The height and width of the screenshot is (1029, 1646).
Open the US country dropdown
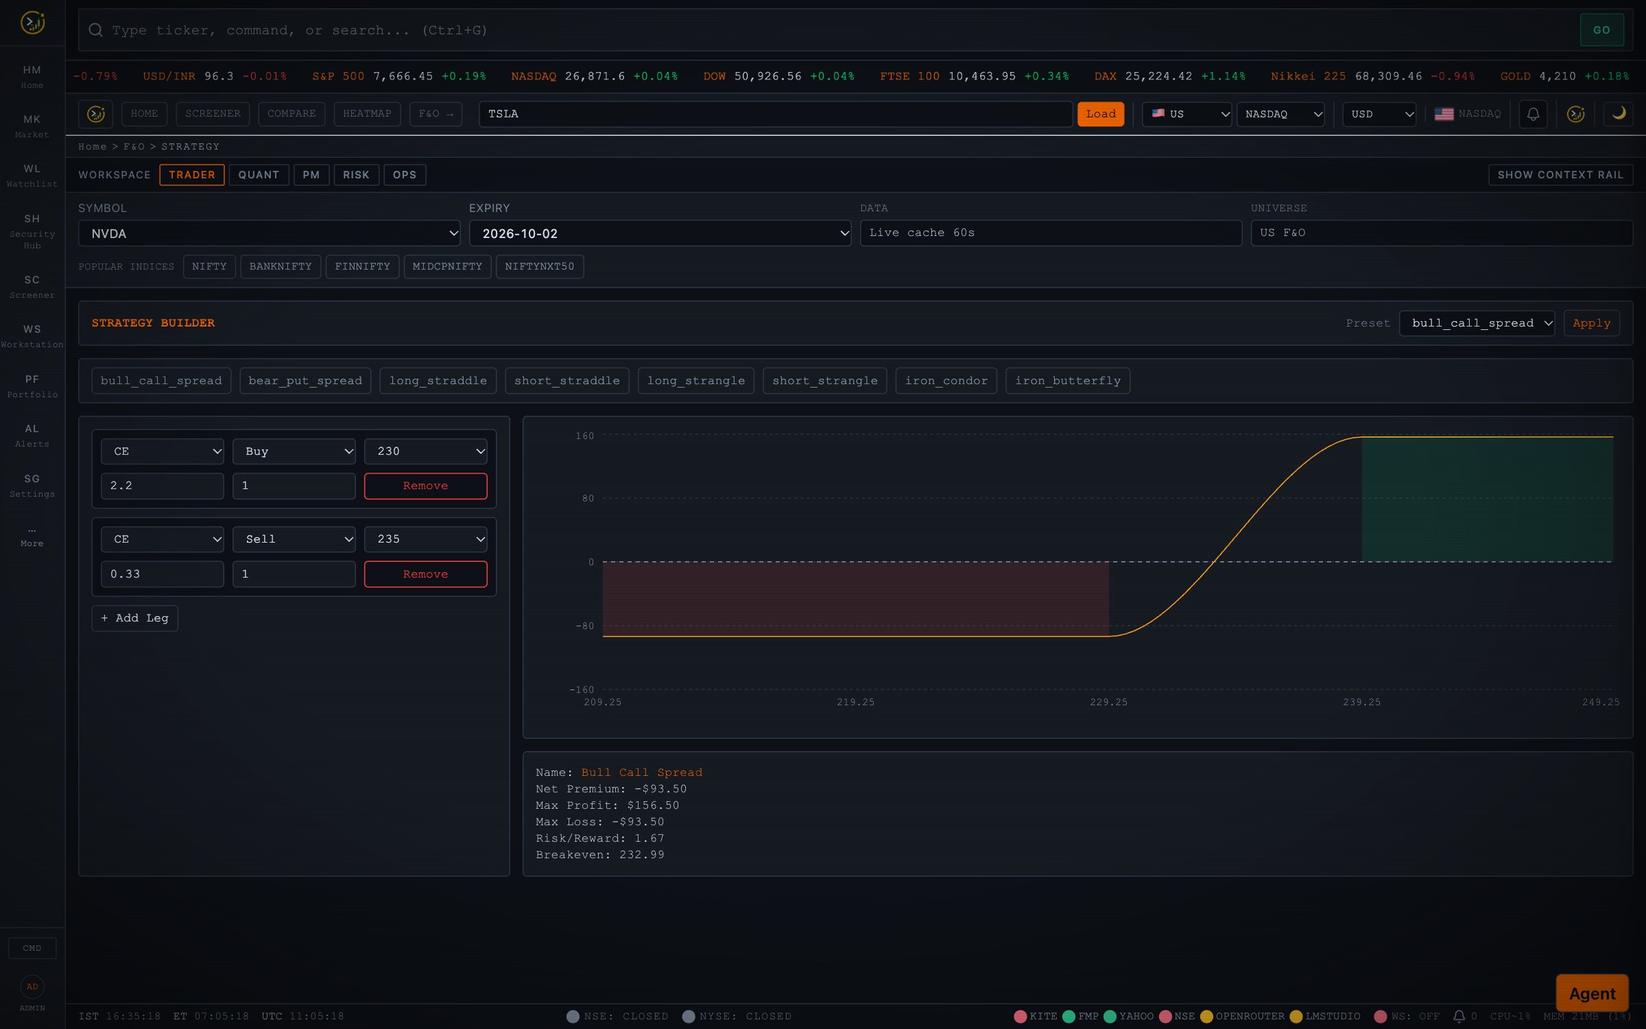1187,114
